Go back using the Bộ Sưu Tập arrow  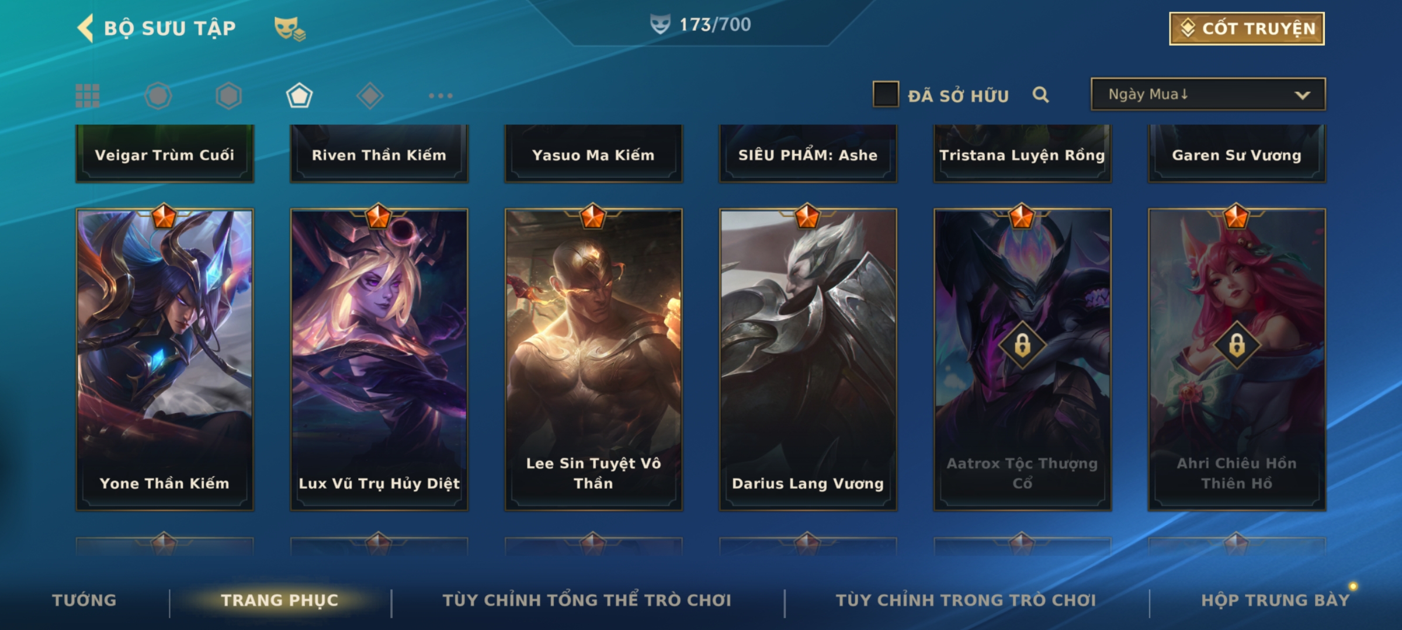coord(85,29)
